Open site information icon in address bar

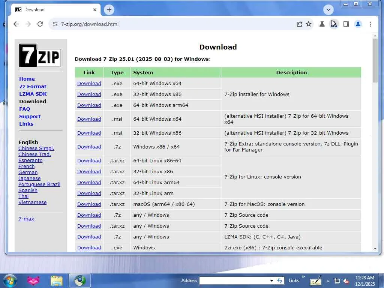pyautogui.click(x=55, y=24)
